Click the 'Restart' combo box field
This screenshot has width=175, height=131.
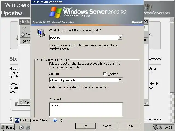tap(86, 38)
